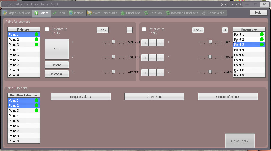
Task: Select Point 1 in Secondary list
Action: 249,34
